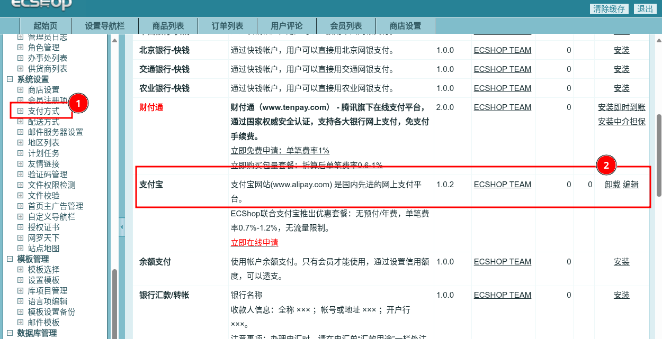
Task: Click the sidebar collapse handle arrow
Action: [121, 227]
